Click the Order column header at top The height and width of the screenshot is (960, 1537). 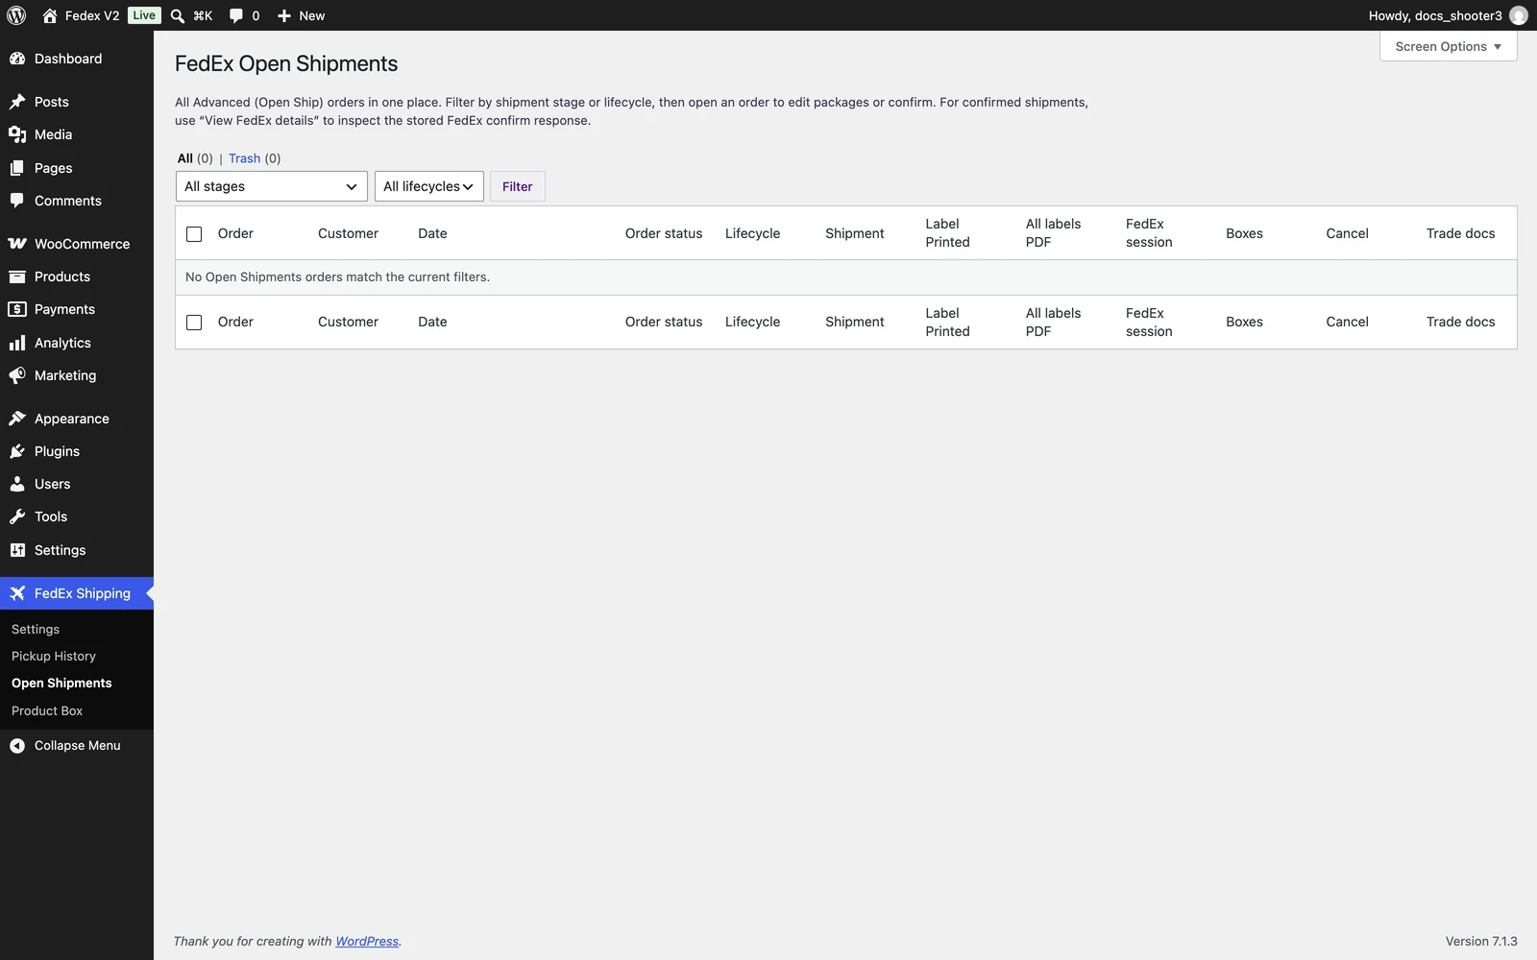235,233
